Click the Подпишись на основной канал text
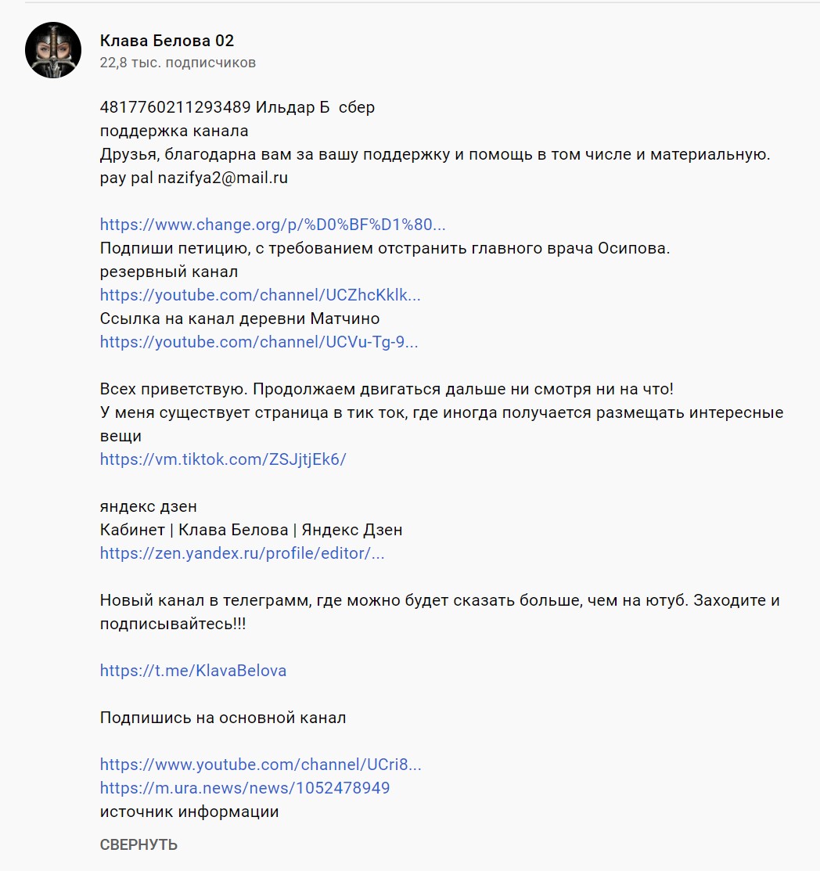 [x=223, y=718]
